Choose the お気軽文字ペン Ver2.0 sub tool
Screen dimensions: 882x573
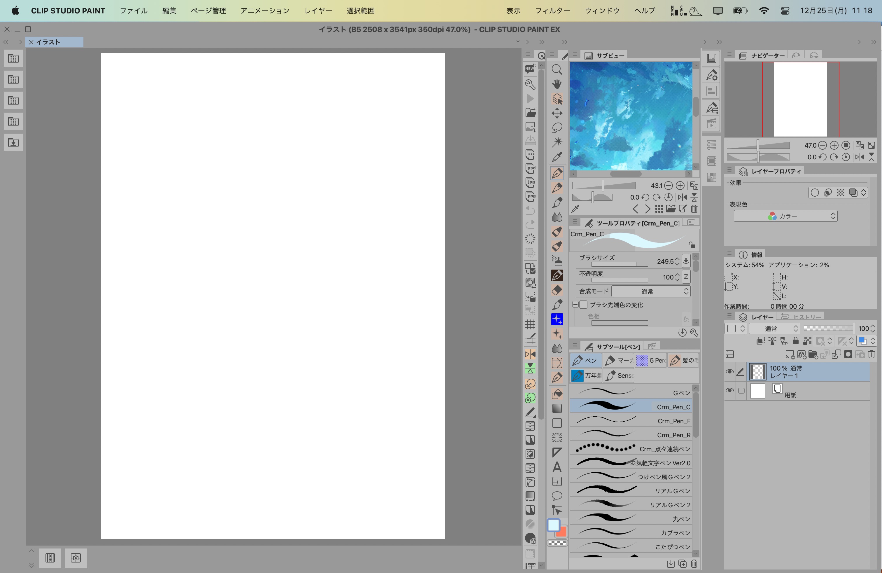[x=630, y=462]
